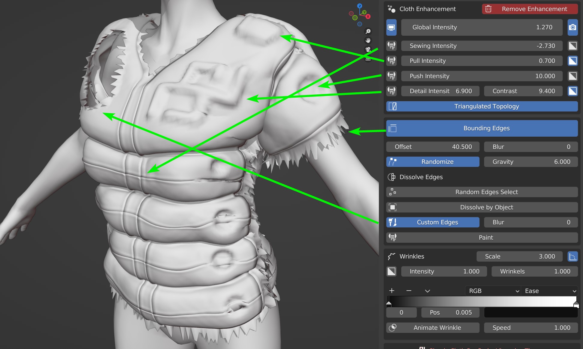The height and width of the screenshot is (349, 583).
Task: Click the black color stop swatch
Action: 531,312
